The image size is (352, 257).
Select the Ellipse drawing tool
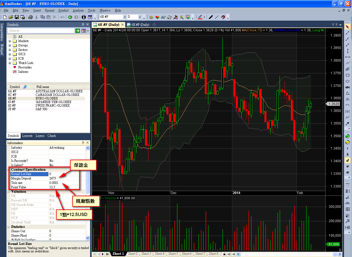click(348, 81)
